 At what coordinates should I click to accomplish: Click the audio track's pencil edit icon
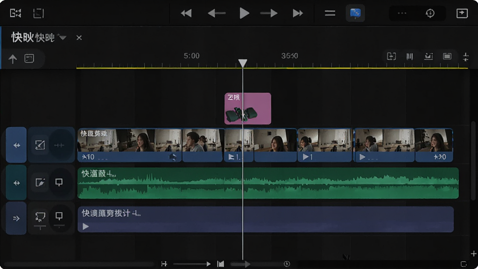point(40,183)
